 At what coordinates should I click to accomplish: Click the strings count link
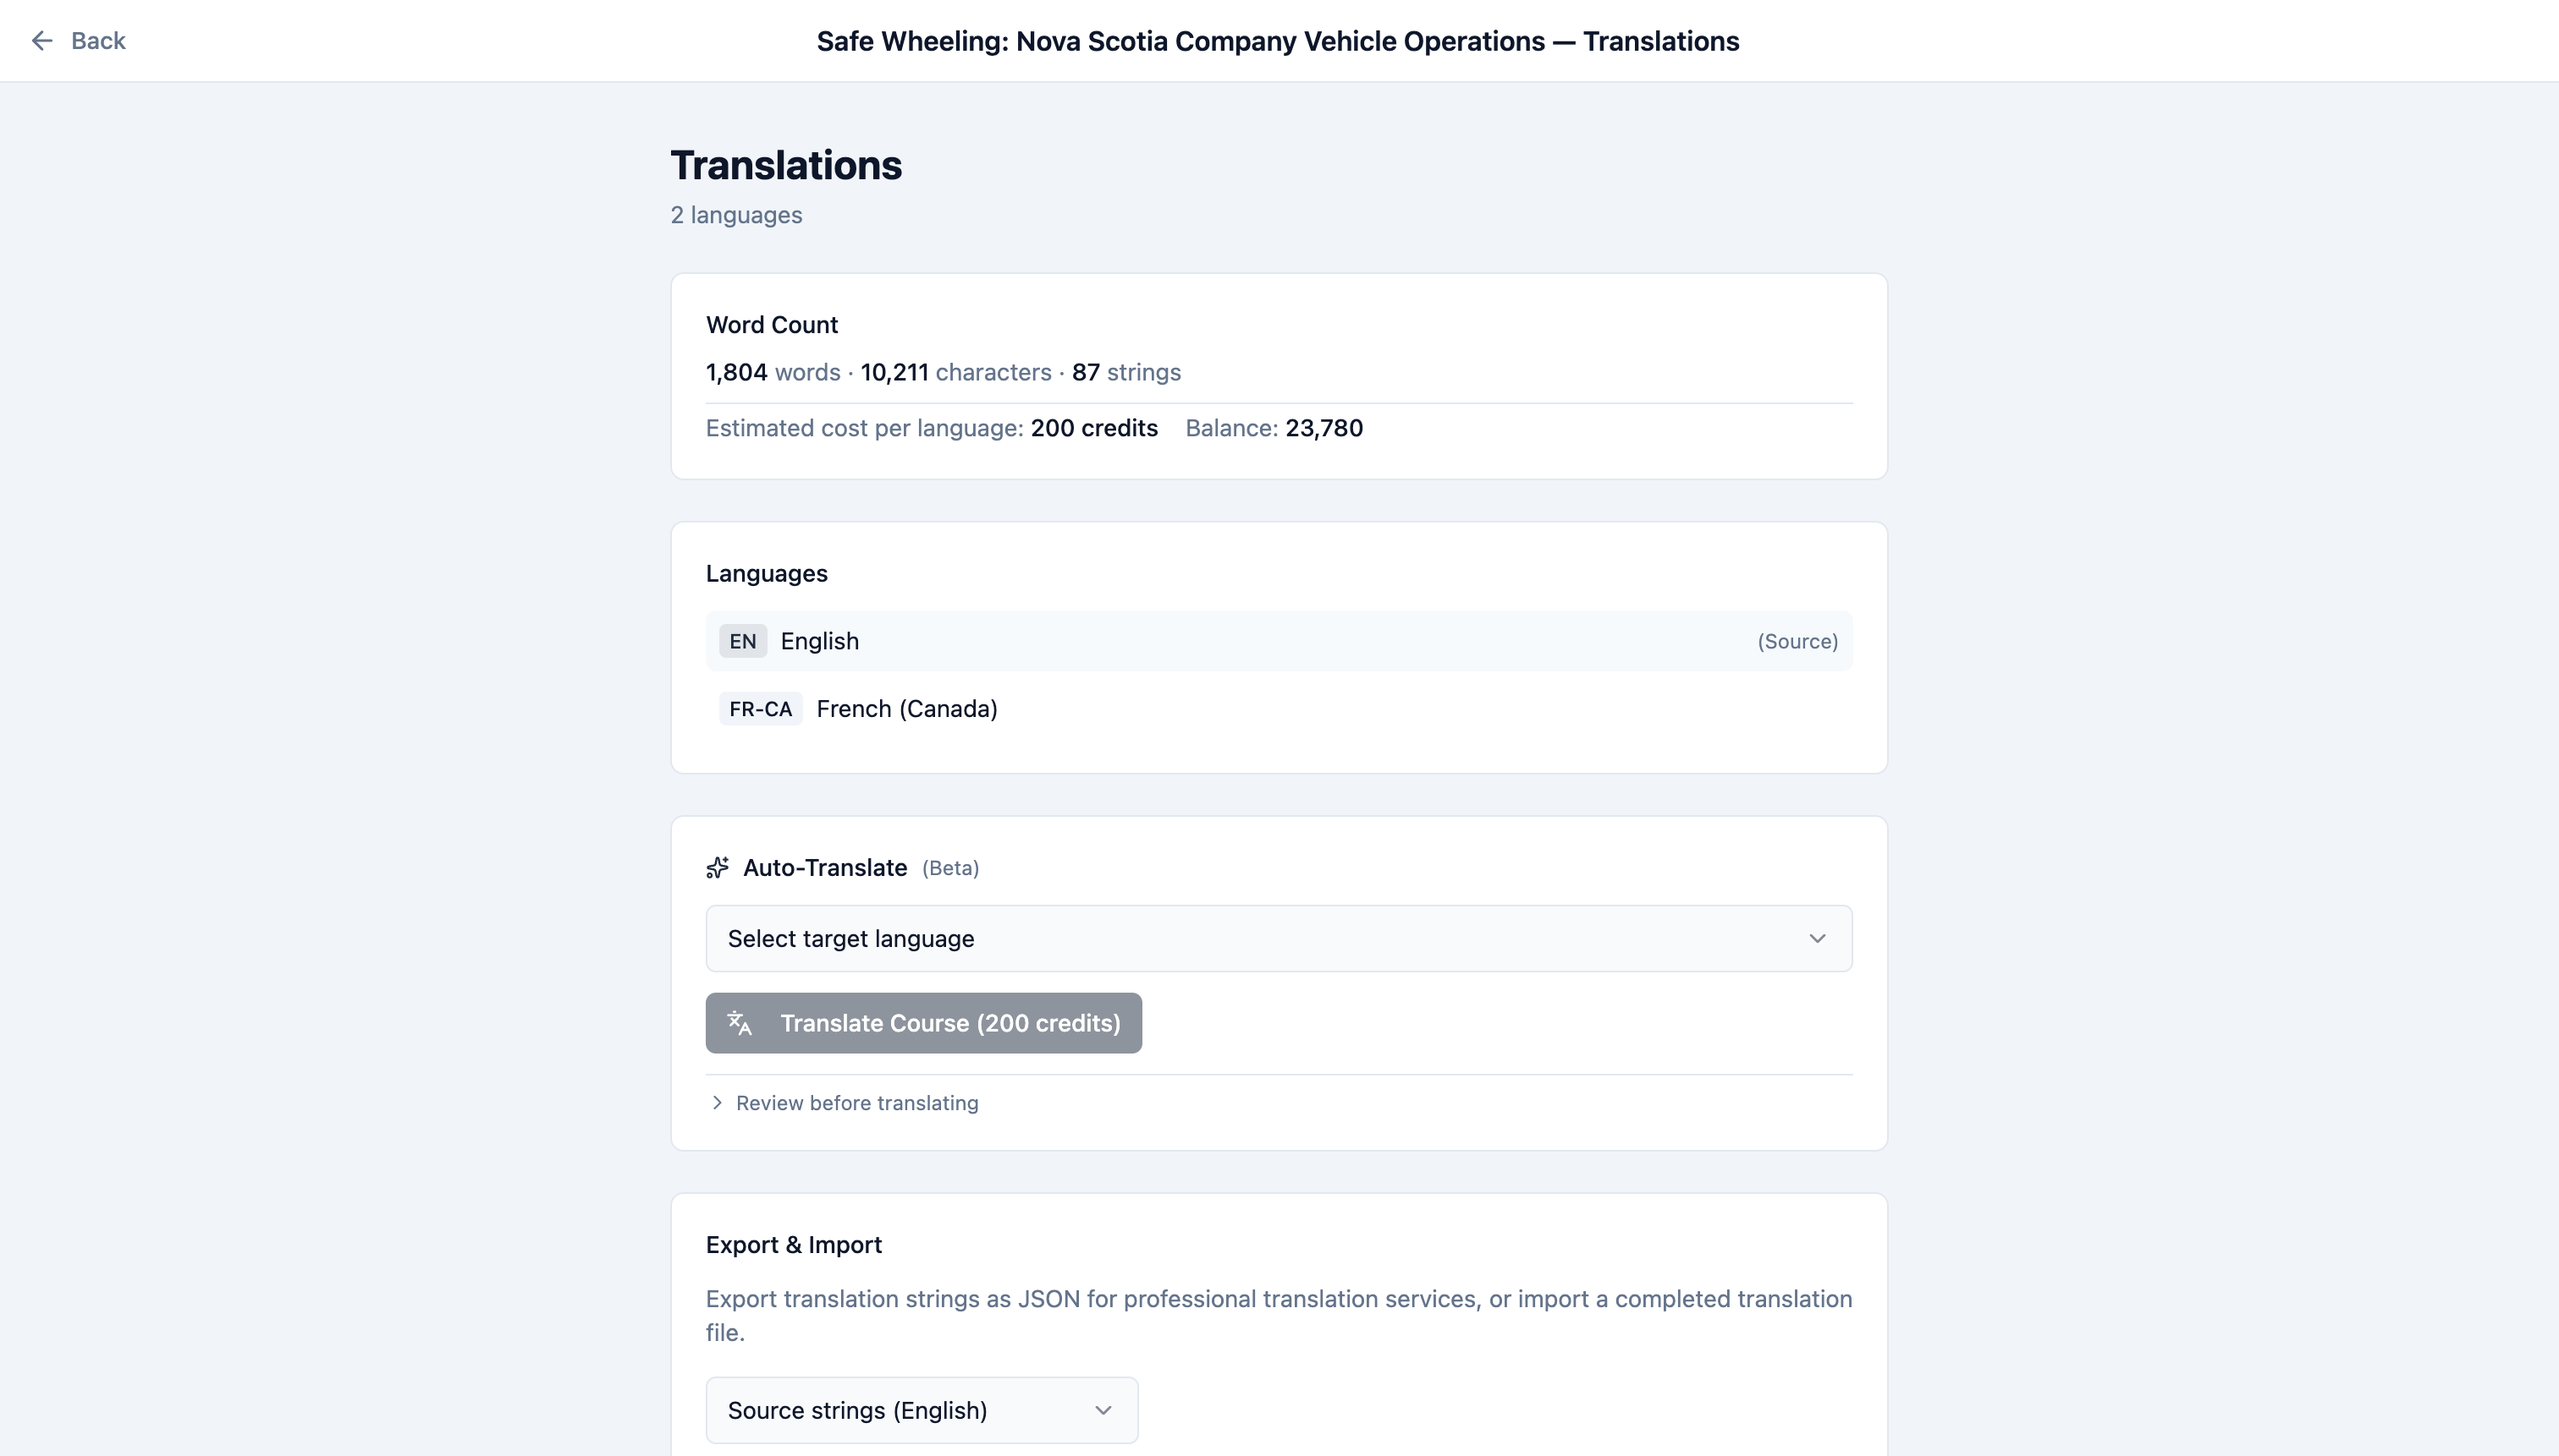(1146, 372)
